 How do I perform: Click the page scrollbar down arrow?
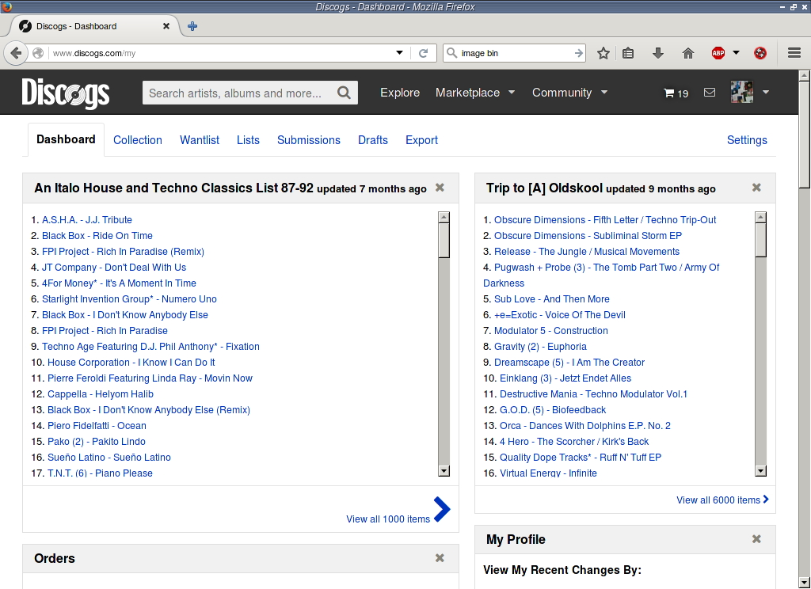pyautogui.click(x=804, y=583)
